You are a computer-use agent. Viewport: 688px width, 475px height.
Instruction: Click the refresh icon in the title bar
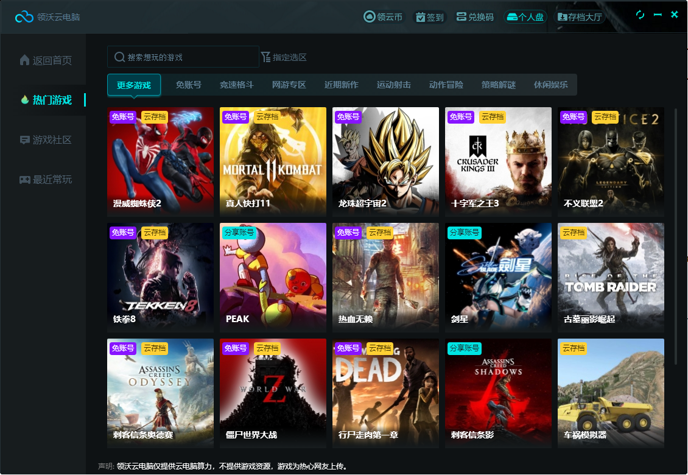[x=640, y=15]
